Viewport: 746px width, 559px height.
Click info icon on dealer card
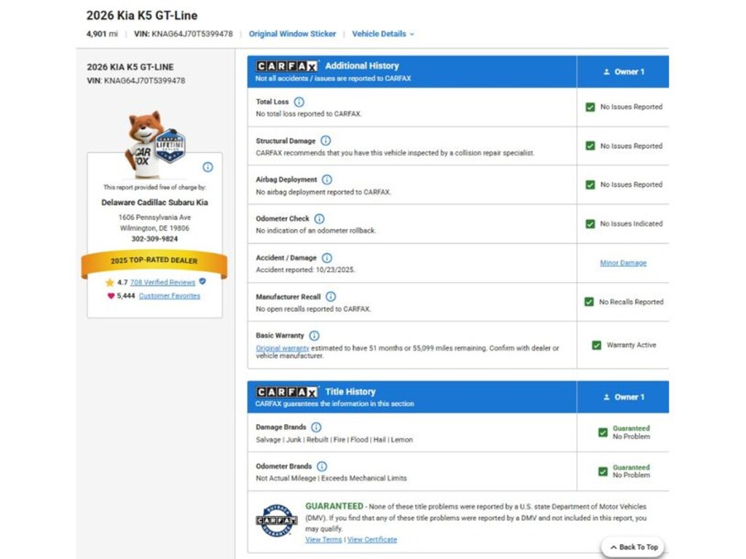(x=208, y=167)
